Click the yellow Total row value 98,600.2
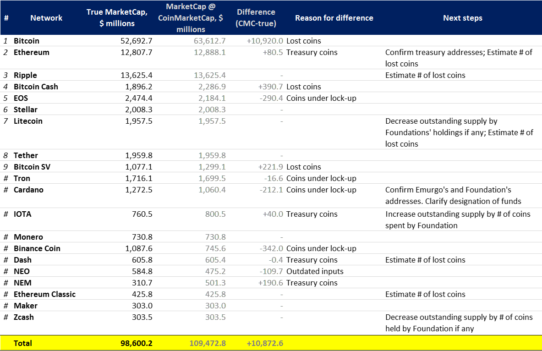The height and width of the screenshot is (351, 542). pyautogui.click(x=136, y=343)
